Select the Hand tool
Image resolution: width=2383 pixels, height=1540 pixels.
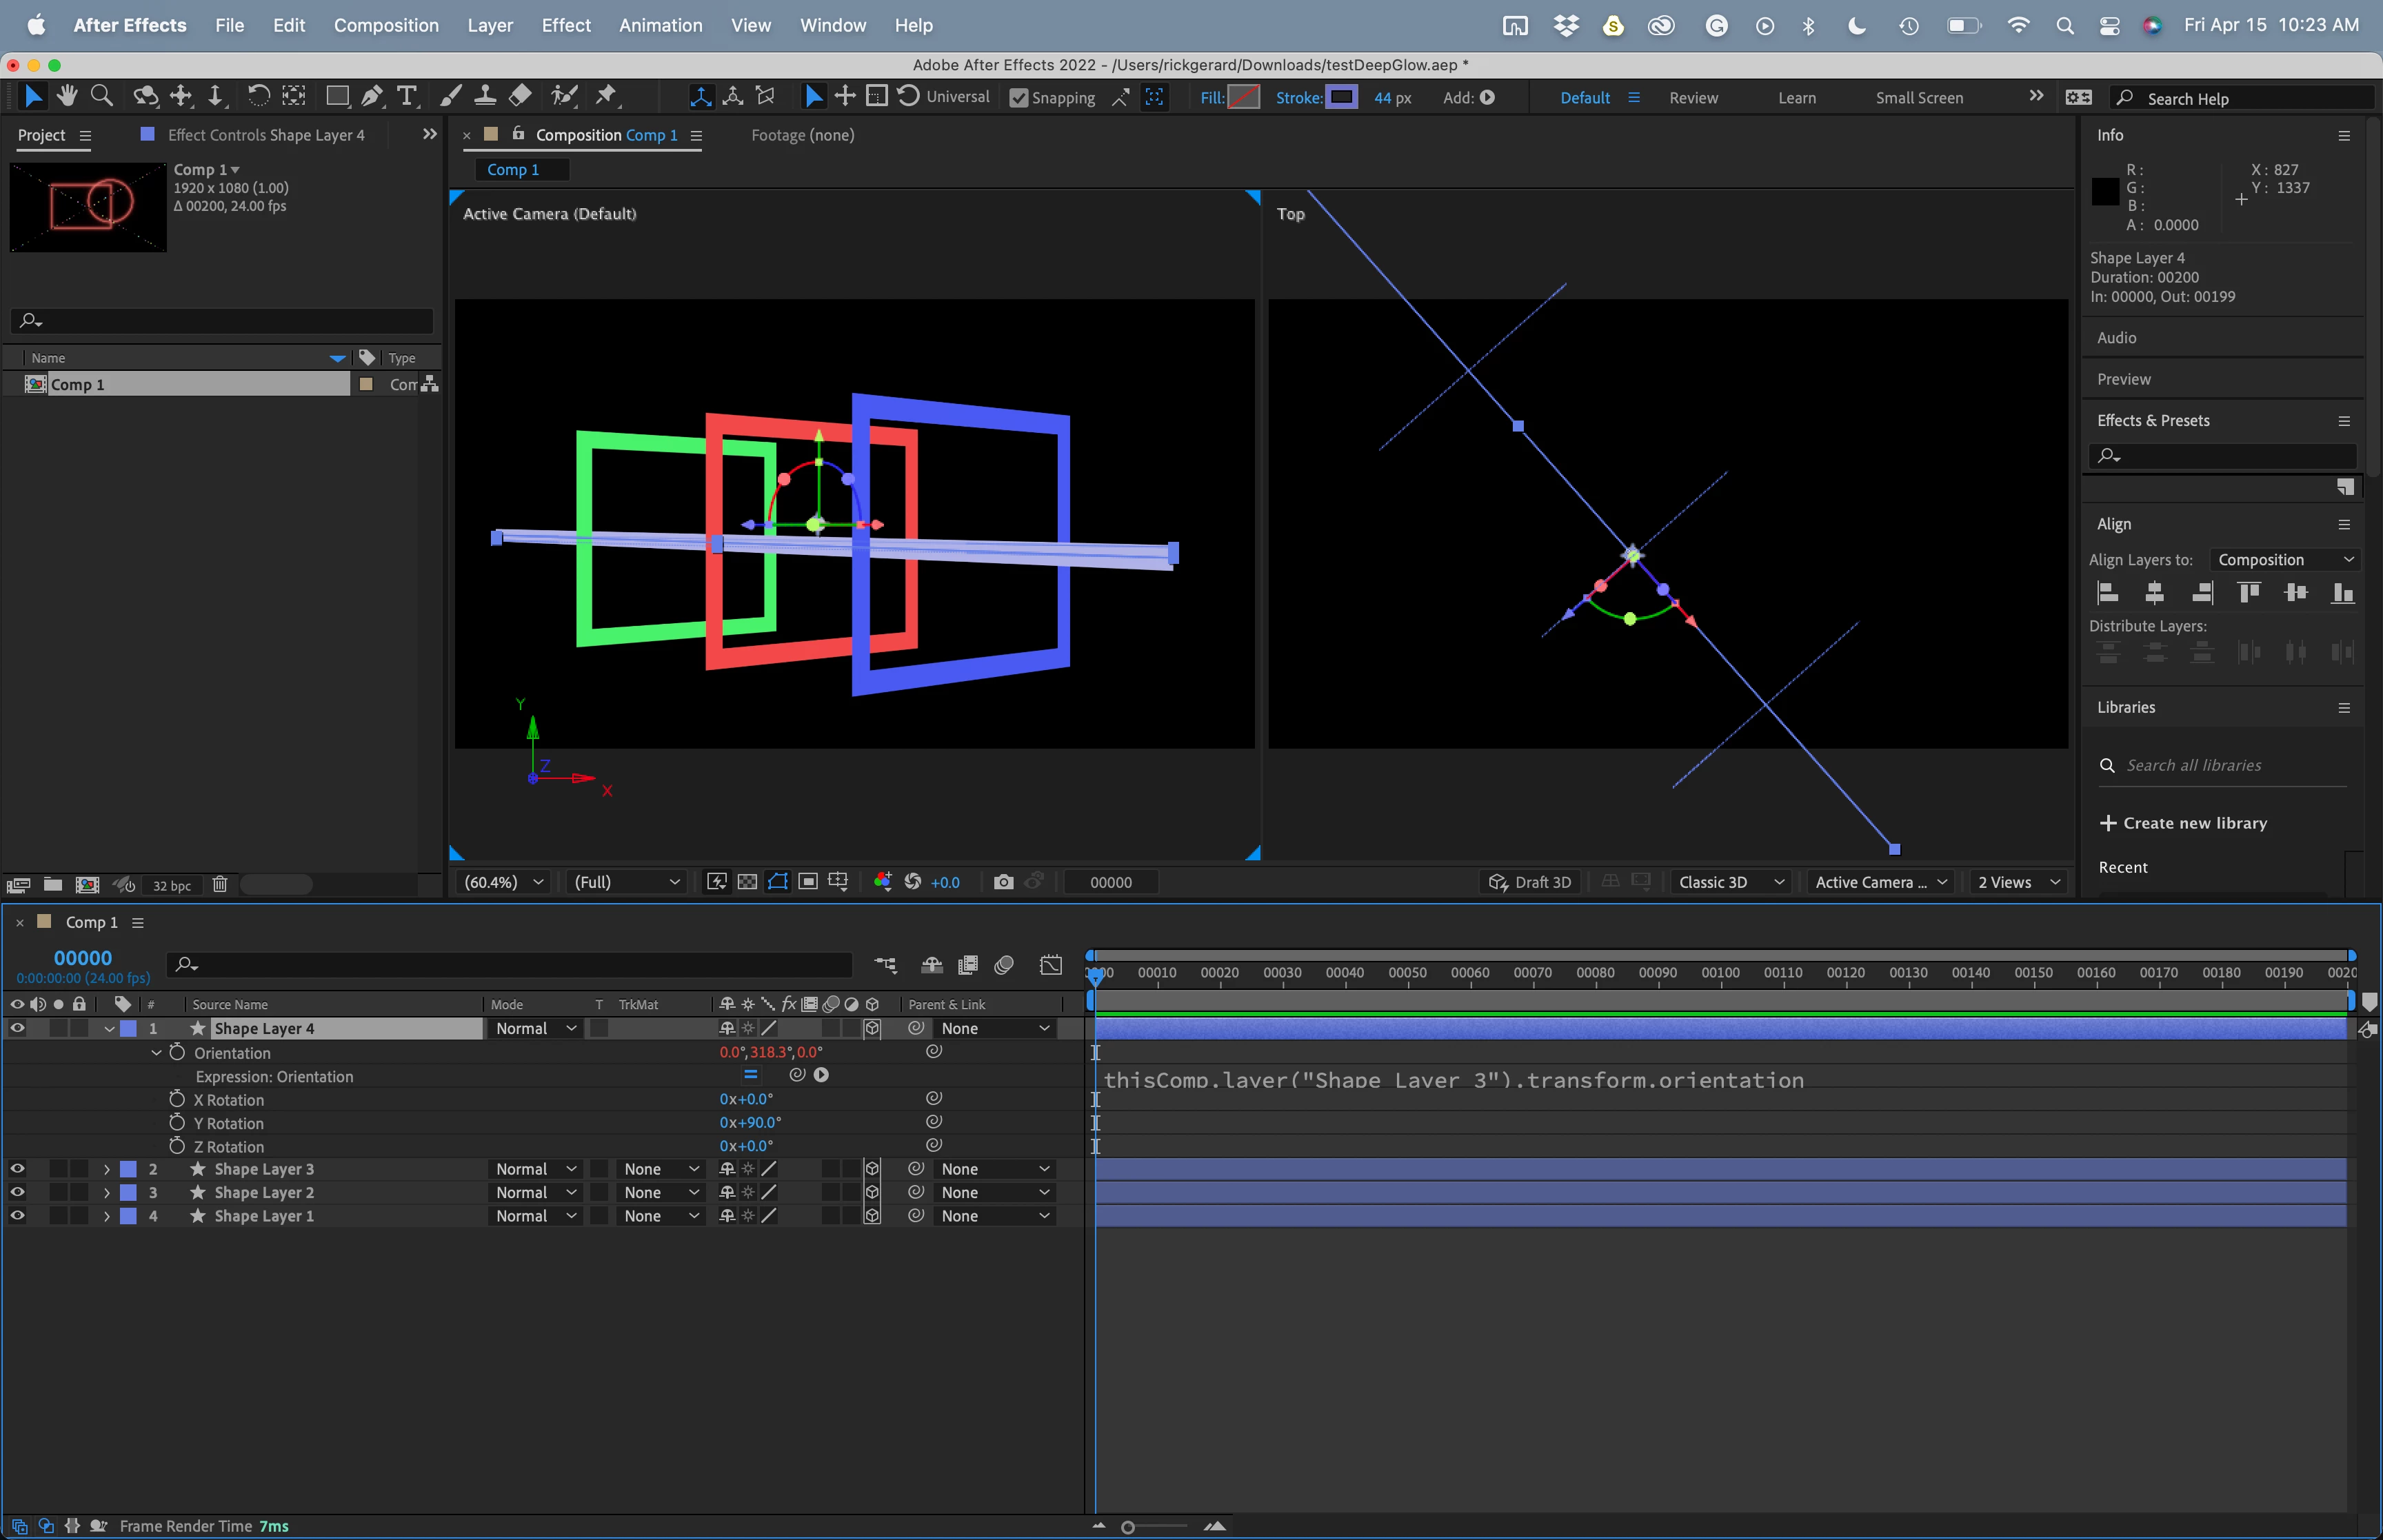pos(67,96)
